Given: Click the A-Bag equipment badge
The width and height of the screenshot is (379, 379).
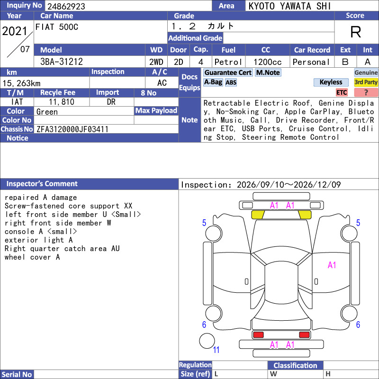Looking at the screenshot, I should click(213, 82).
